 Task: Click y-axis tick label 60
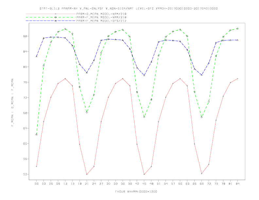(25, 144)
